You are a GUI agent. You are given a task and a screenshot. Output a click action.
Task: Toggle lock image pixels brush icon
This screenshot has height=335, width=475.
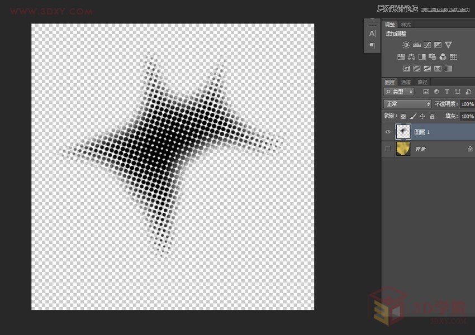413,116
